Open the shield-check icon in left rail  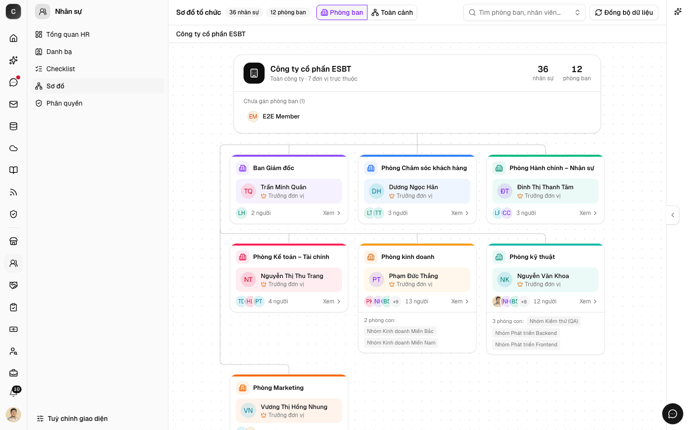[x=13, y=214]
